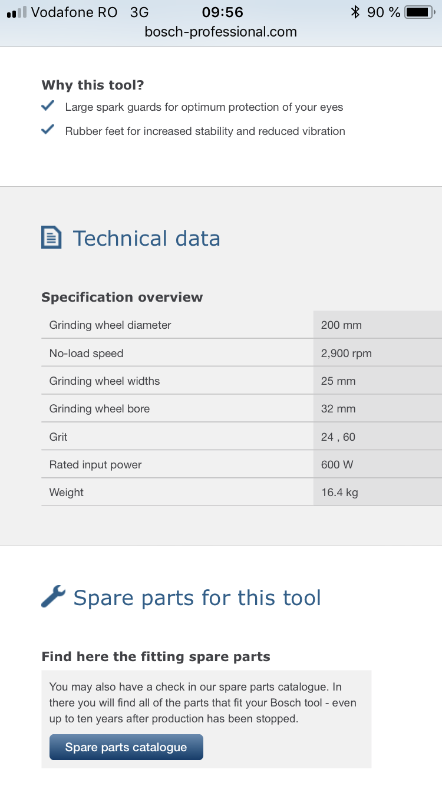Screen dimensions: 442x786
Task: Click the No-load speed 2,900 rpm value
Action: point(346,354)
